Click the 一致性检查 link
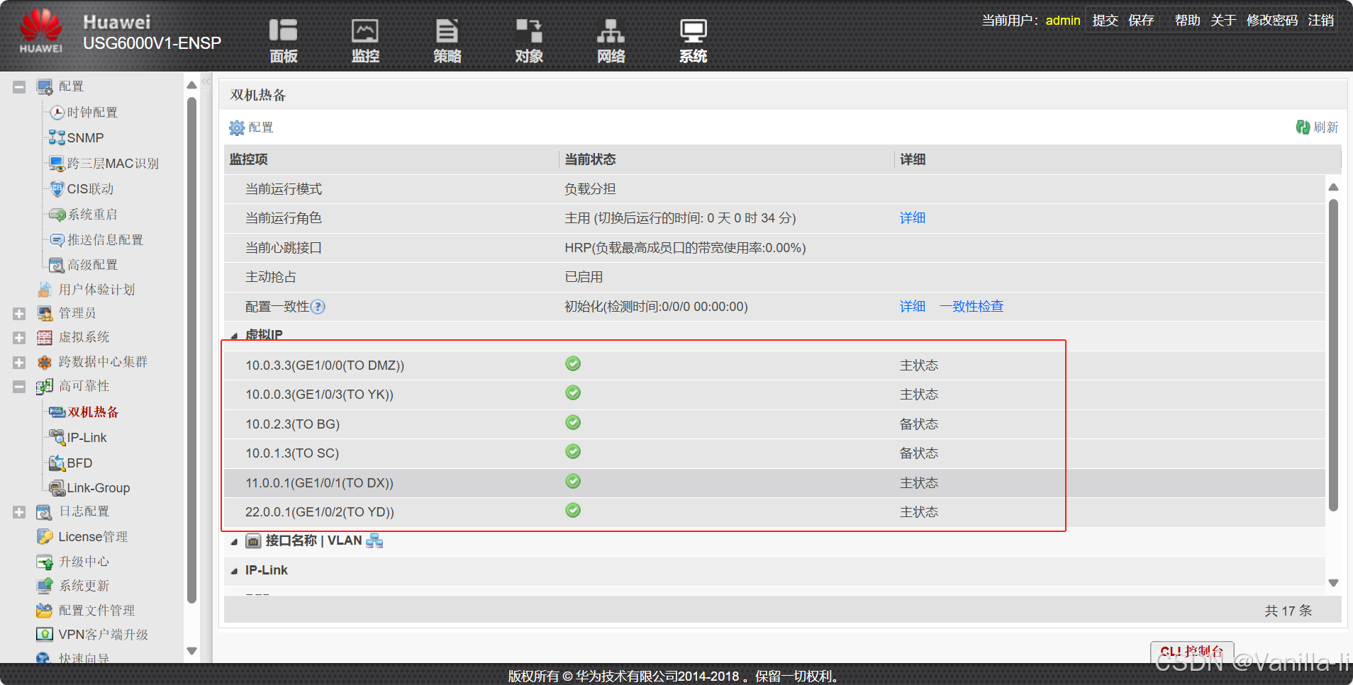Image resolution: width=1353 pixels, height=685 pixels. tap(971, 307)
